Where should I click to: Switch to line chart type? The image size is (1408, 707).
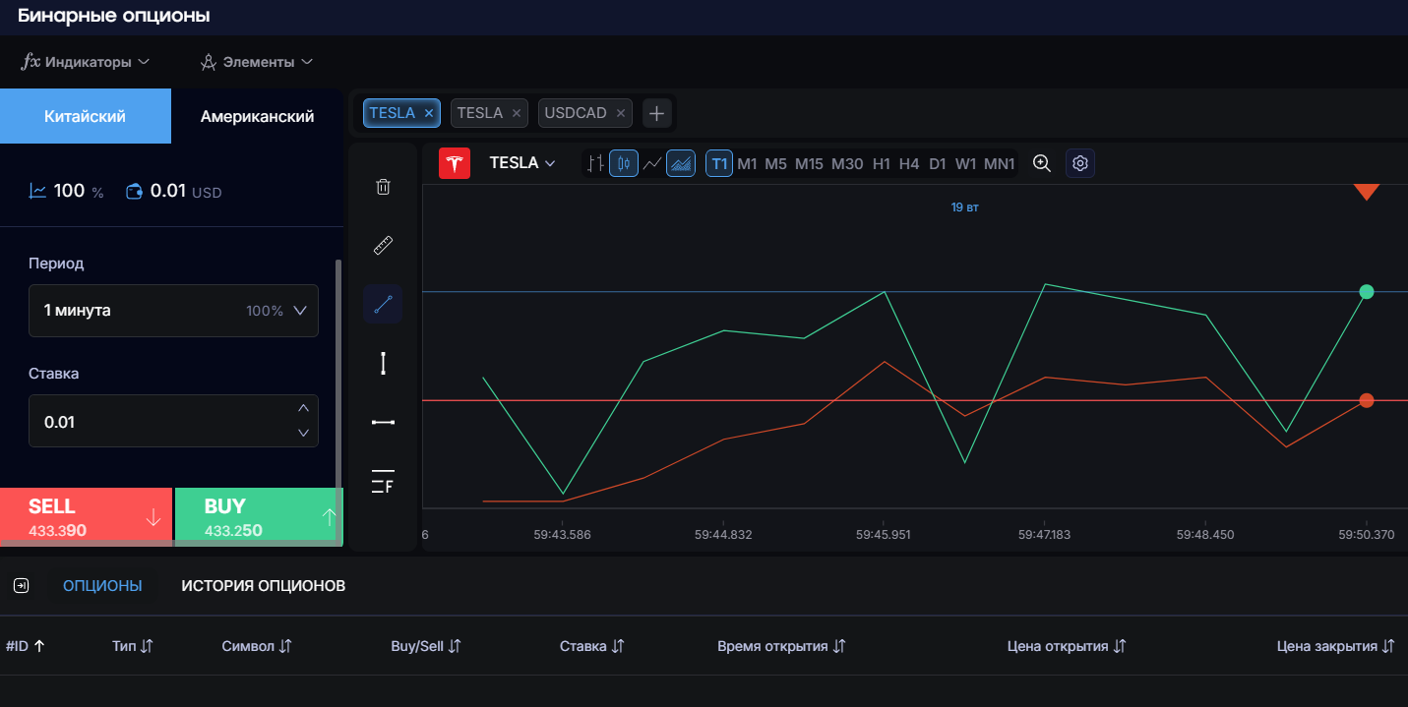(x=651, y=164)
